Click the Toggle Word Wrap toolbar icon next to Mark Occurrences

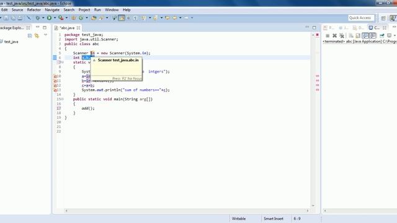pyautogui.click(x=114, y=18)
